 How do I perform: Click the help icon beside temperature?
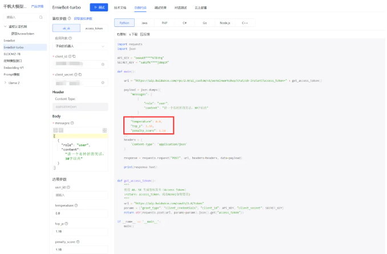pyautogui.click(x=76, y=205)
